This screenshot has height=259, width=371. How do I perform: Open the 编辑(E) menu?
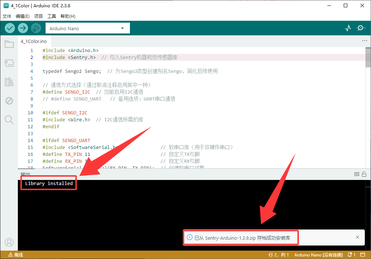click(23, 16)
